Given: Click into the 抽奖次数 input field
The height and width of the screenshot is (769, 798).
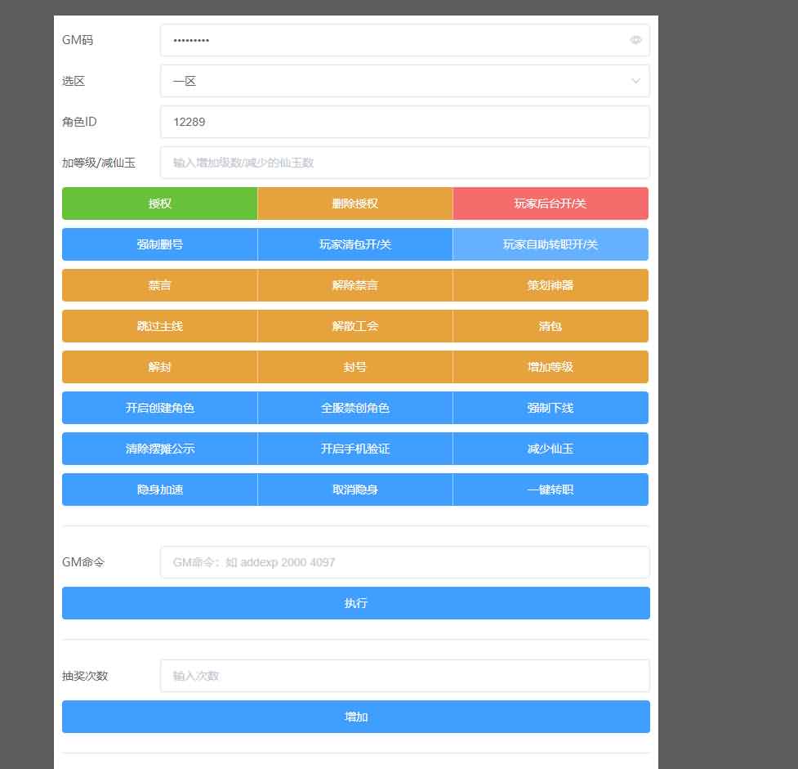Looking at the screenshot, I should [404, 676].
